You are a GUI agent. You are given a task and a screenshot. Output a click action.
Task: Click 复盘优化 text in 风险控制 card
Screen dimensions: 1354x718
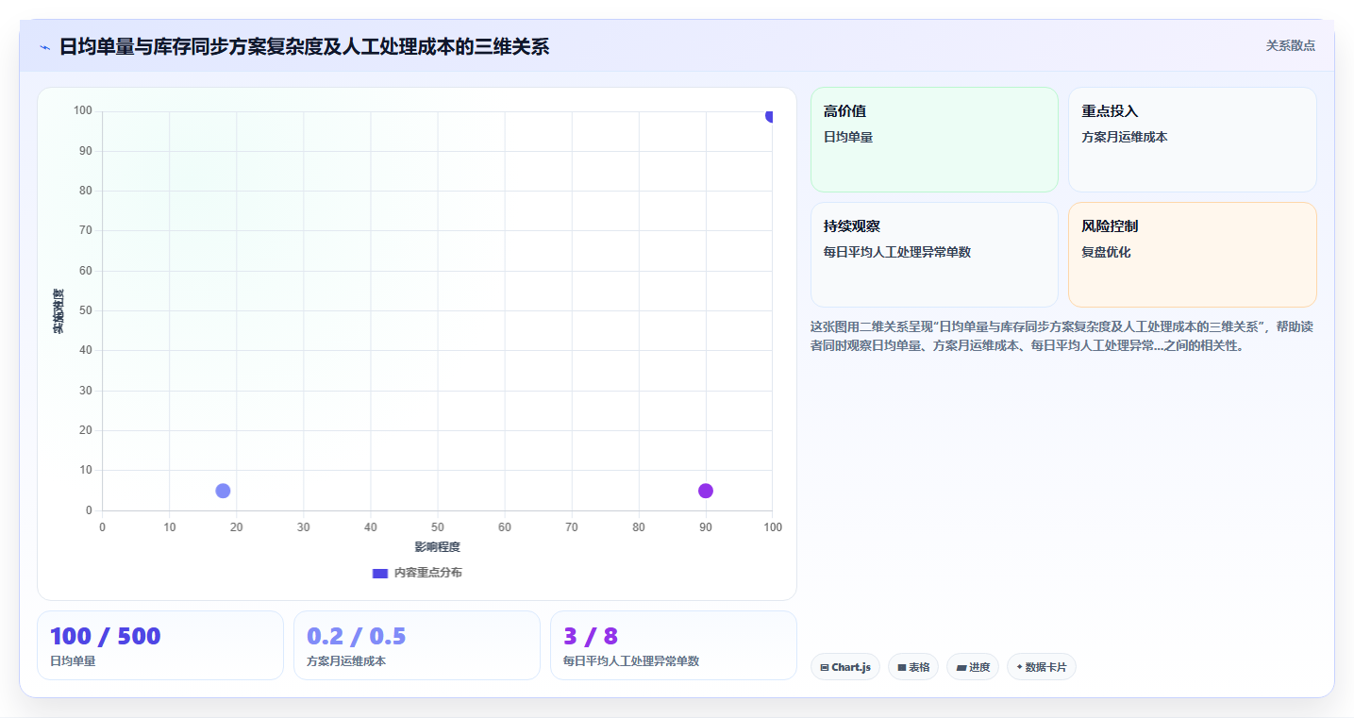coord(1106,252)
